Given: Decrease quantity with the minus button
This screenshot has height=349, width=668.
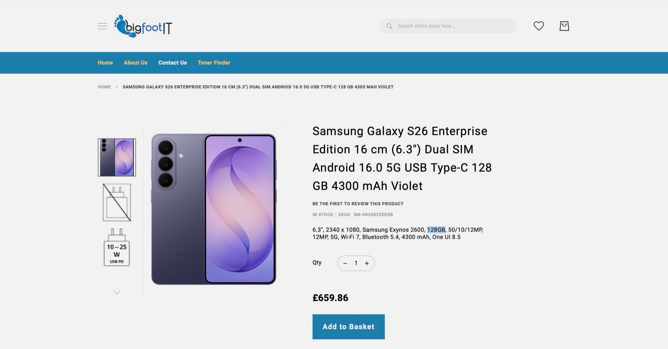Looking at the screenshot, I should [x=345, y=263].
